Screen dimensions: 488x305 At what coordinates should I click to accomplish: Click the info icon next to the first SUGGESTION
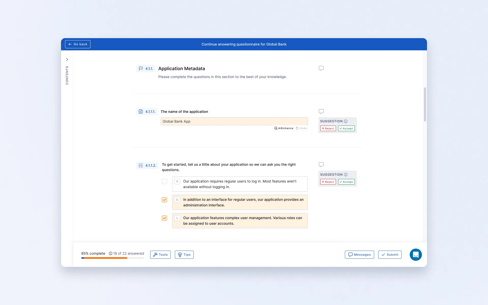click(346, 121)
